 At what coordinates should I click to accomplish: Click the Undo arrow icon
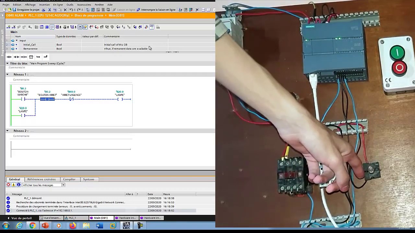pos(71,10)
